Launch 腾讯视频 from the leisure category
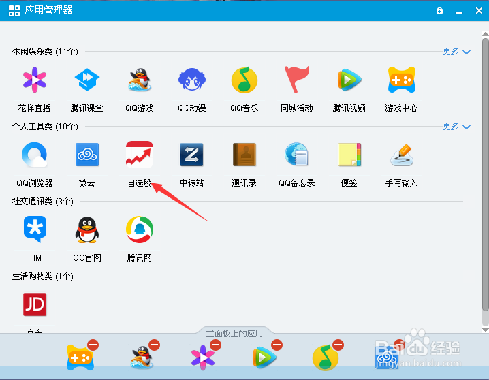Image resolution: width=489 pixels, height=380 pixels. 349,80
